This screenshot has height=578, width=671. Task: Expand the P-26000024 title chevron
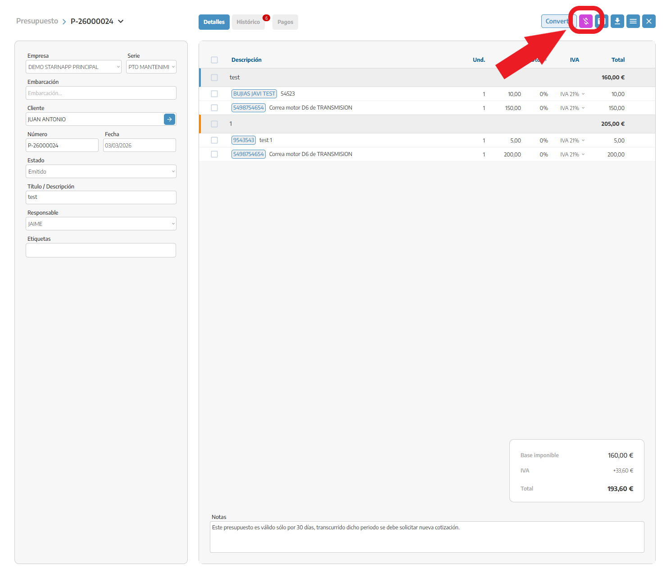point(121,21)
